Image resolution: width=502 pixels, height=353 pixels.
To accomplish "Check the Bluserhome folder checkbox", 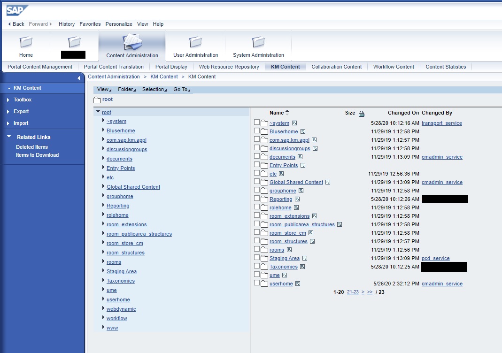I will 257,130.
